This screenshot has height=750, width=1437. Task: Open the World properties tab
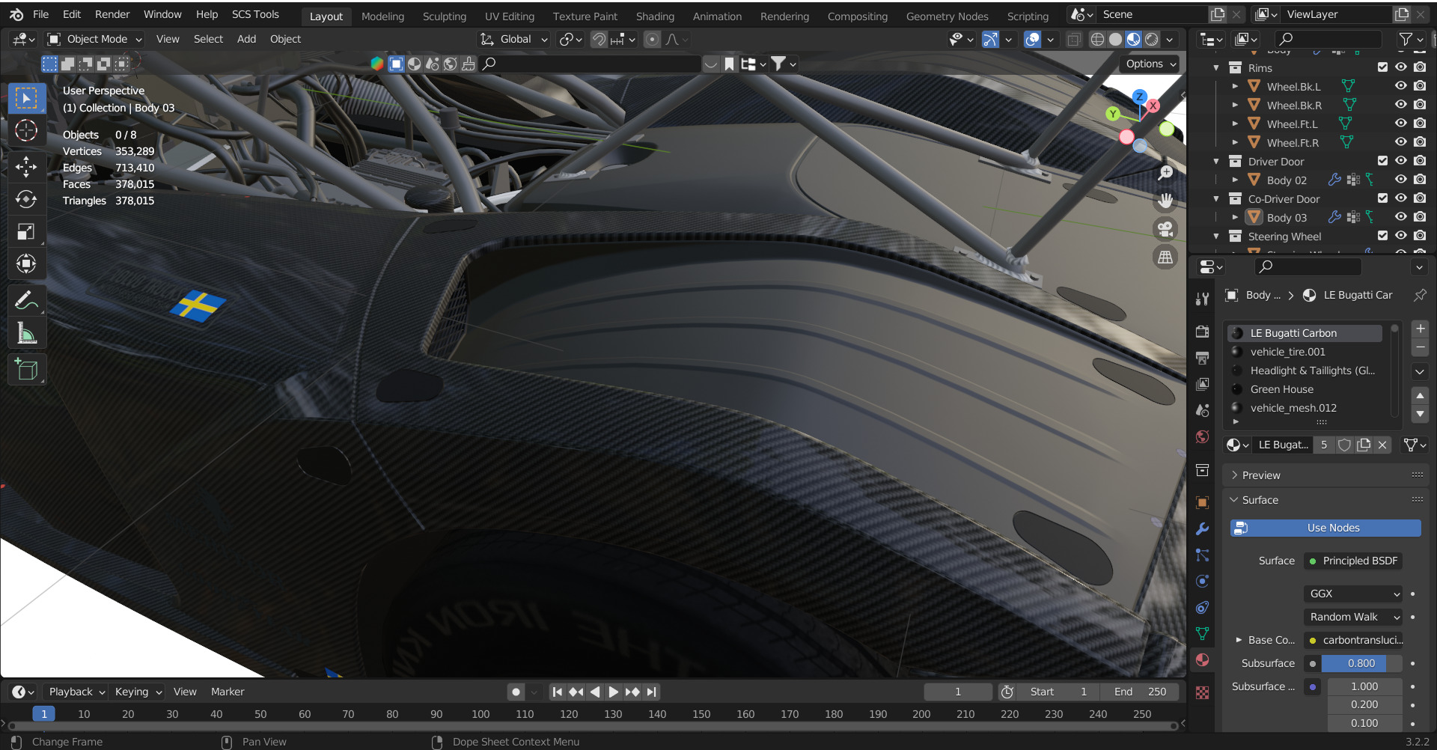coord(1203,436)
